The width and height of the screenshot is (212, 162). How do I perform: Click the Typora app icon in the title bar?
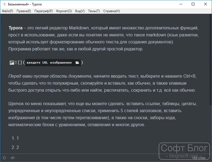pos(5,4)
